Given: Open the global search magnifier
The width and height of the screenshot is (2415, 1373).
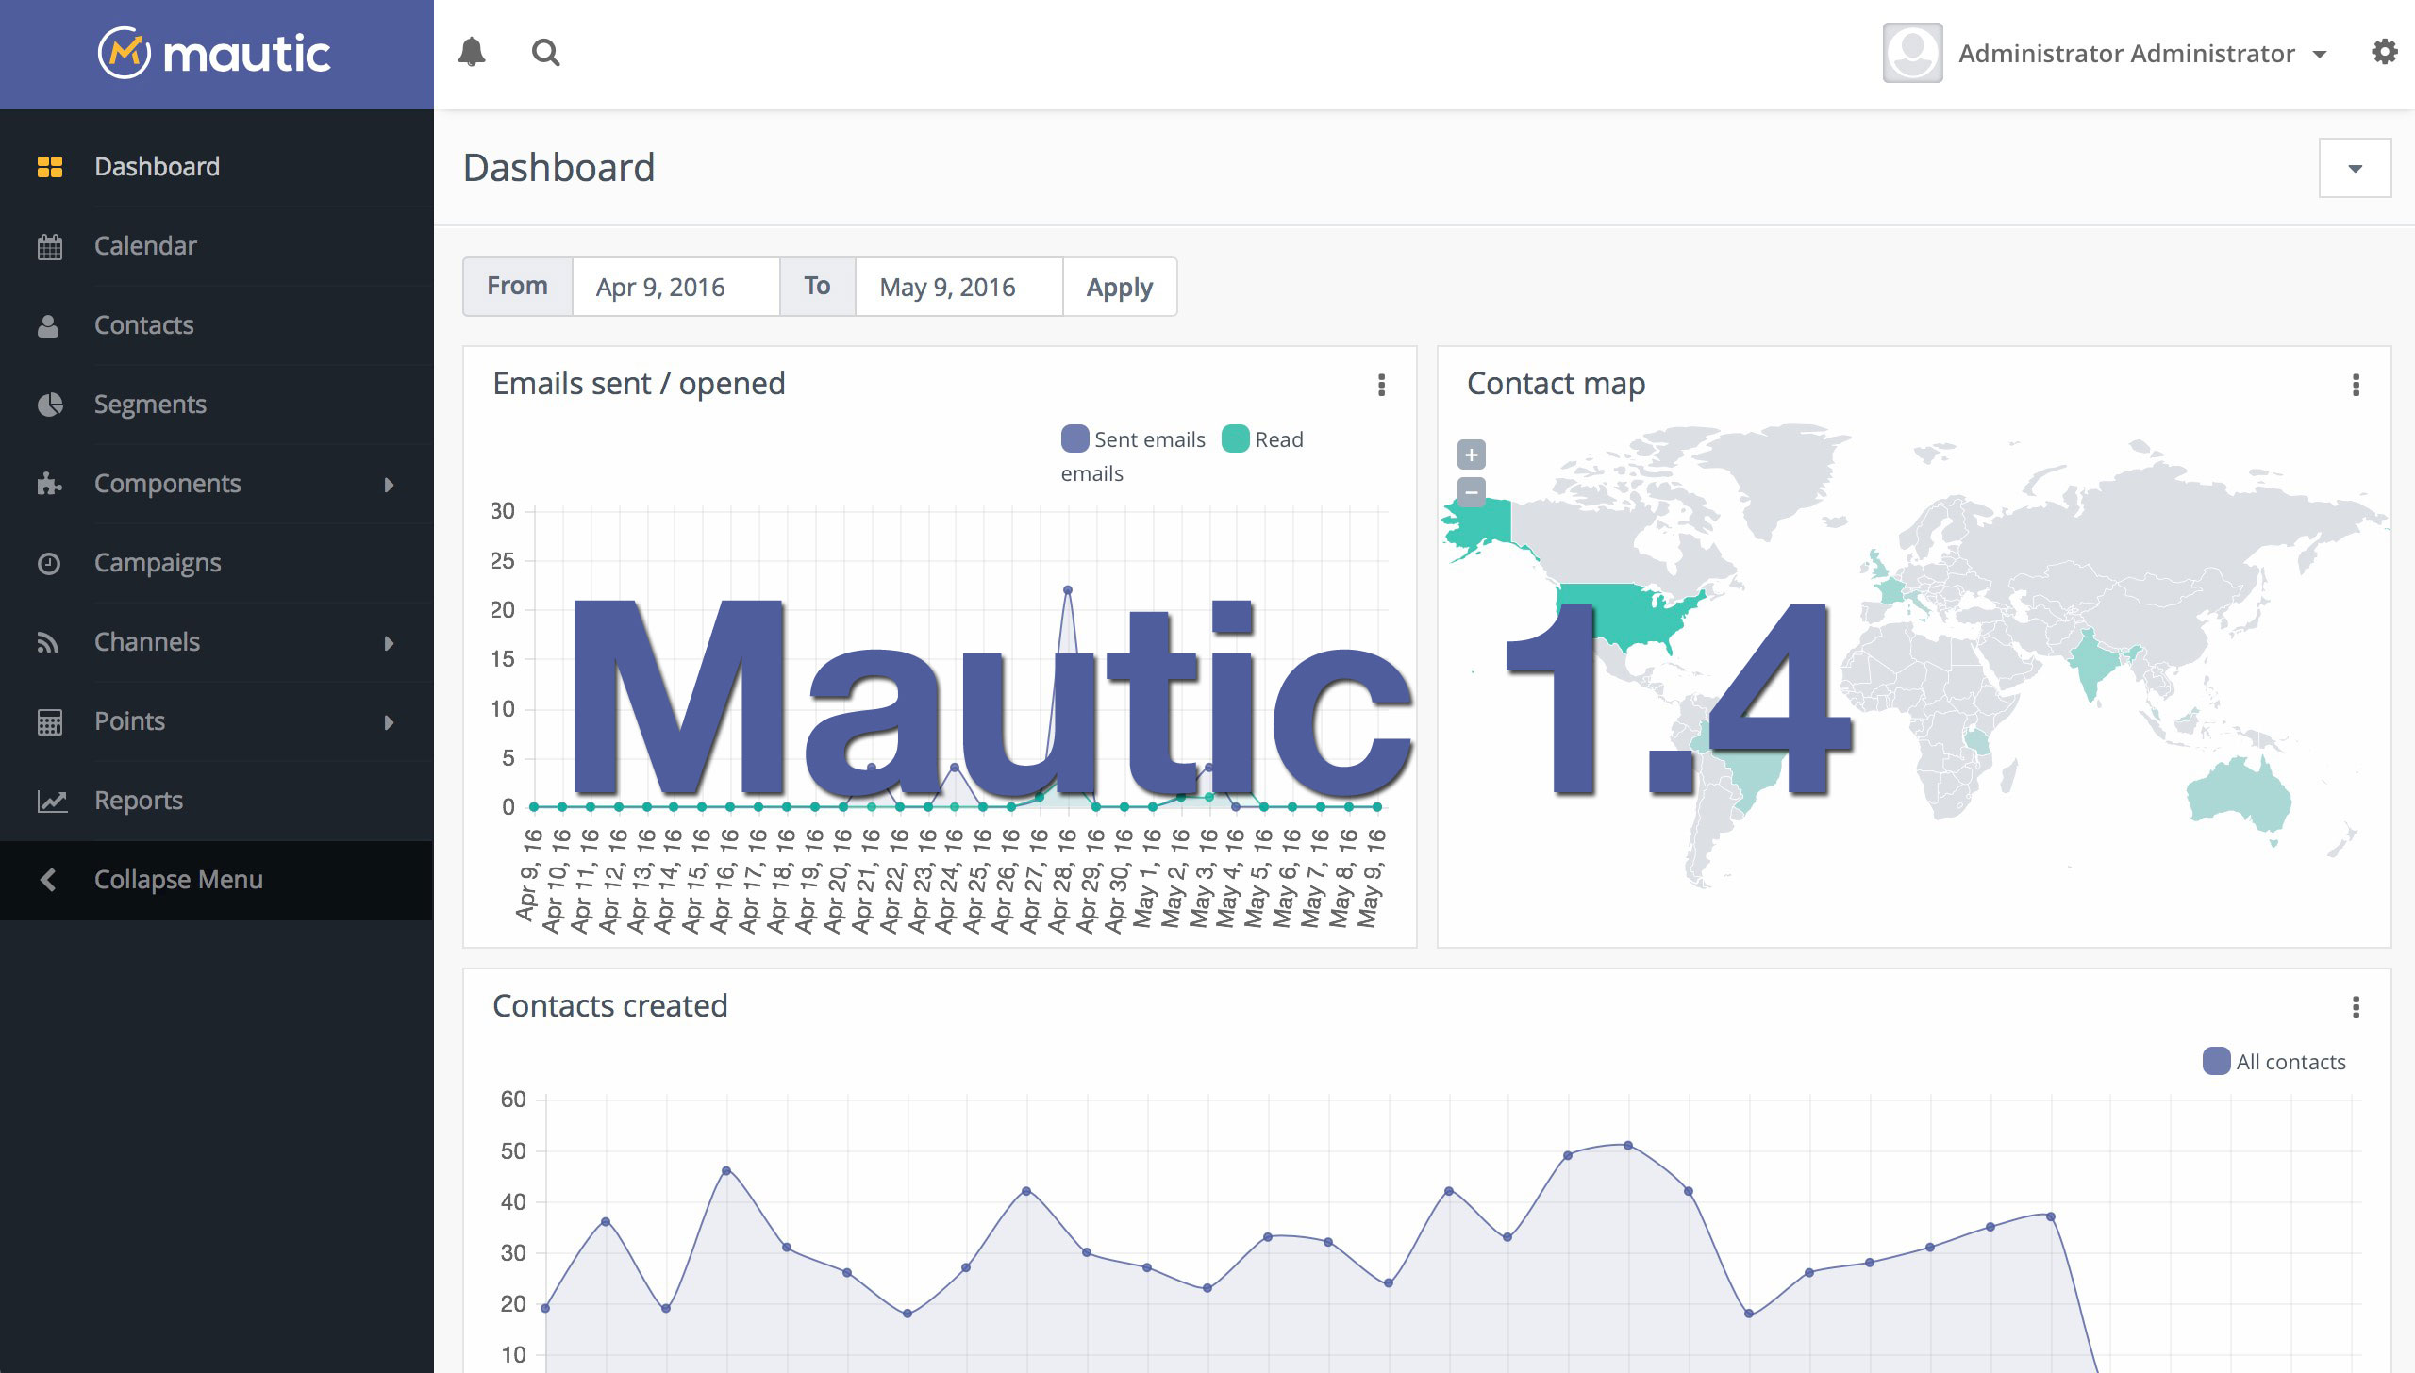Looking at the screenshot, I should coord(546,53).
